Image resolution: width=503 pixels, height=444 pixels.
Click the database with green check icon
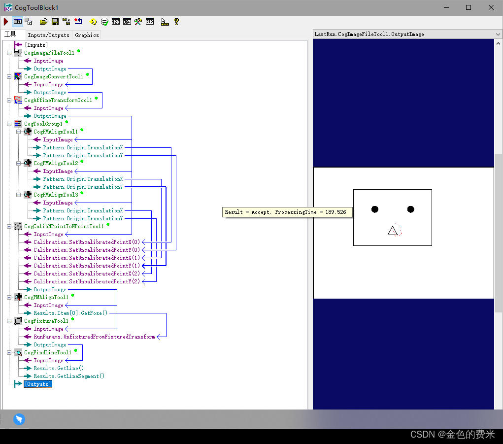click(x=104, y=22)
